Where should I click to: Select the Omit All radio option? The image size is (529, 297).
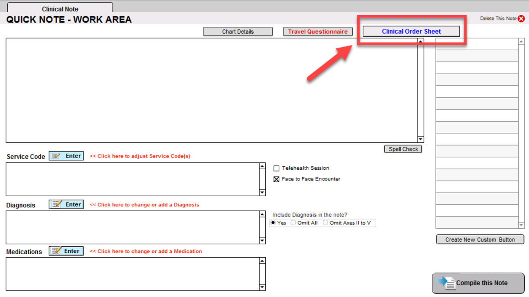tap(294, 223)
